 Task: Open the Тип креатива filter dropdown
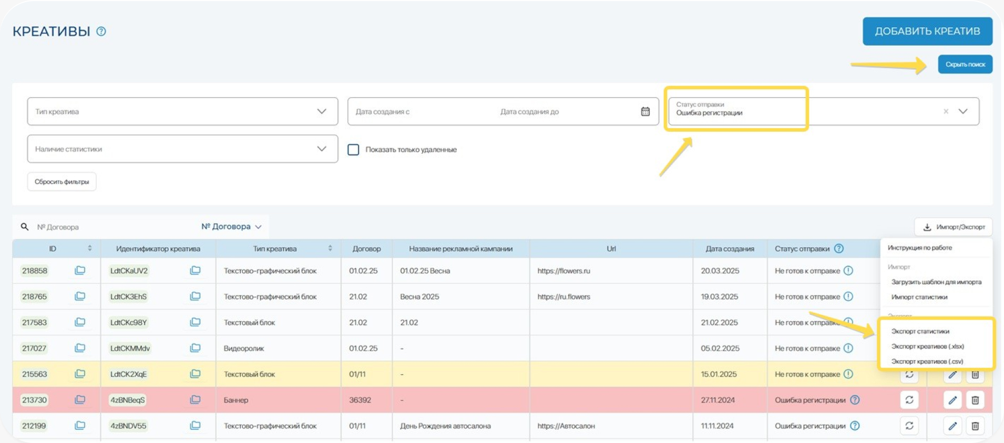182,111
